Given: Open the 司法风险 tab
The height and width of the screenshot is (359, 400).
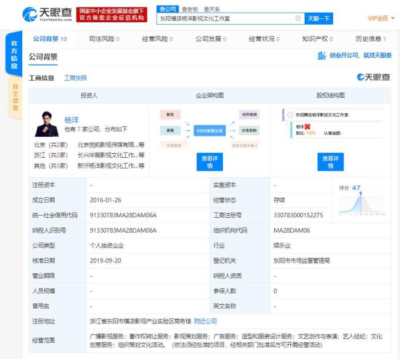Looking at the screenshot, I should [104, 39].
